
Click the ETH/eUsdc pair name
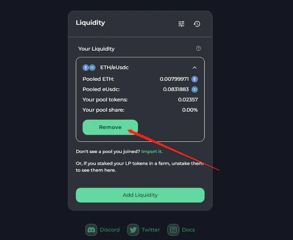pyautogui.click(x=115, y=67)
